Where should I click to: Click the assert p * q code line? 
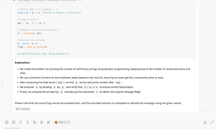pyautogui.click(x=50, y=13)
